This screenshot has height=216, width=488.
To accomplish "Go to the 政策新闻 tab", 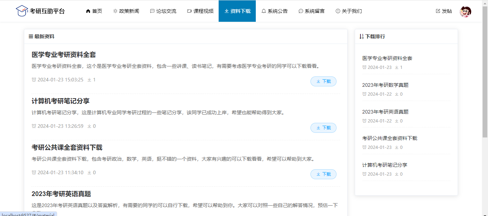I will 126,11.
